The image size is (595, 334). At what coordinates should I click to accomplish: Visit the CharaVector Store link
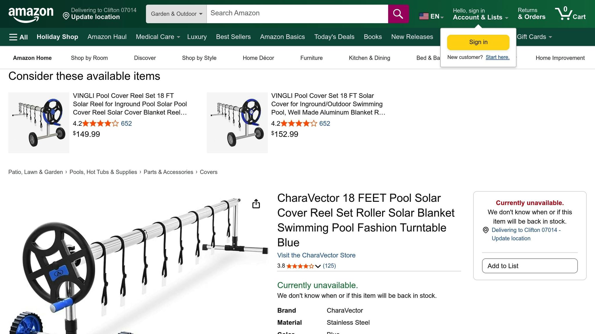tap(316, 255)
